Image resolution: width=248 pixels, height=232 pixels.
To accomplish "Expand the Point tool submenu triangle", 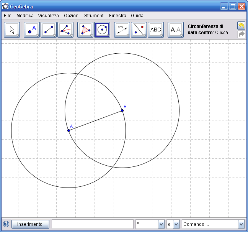I will pyautogui.click(x=38, y=36).
